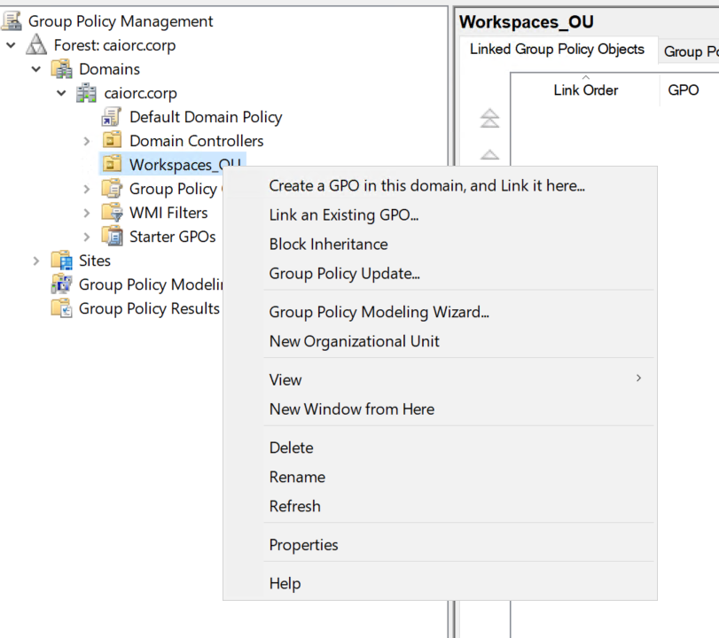Screen dimensions: 719x638
Task: Select the Group Policy Results label
Action: [x=149, y=308]
